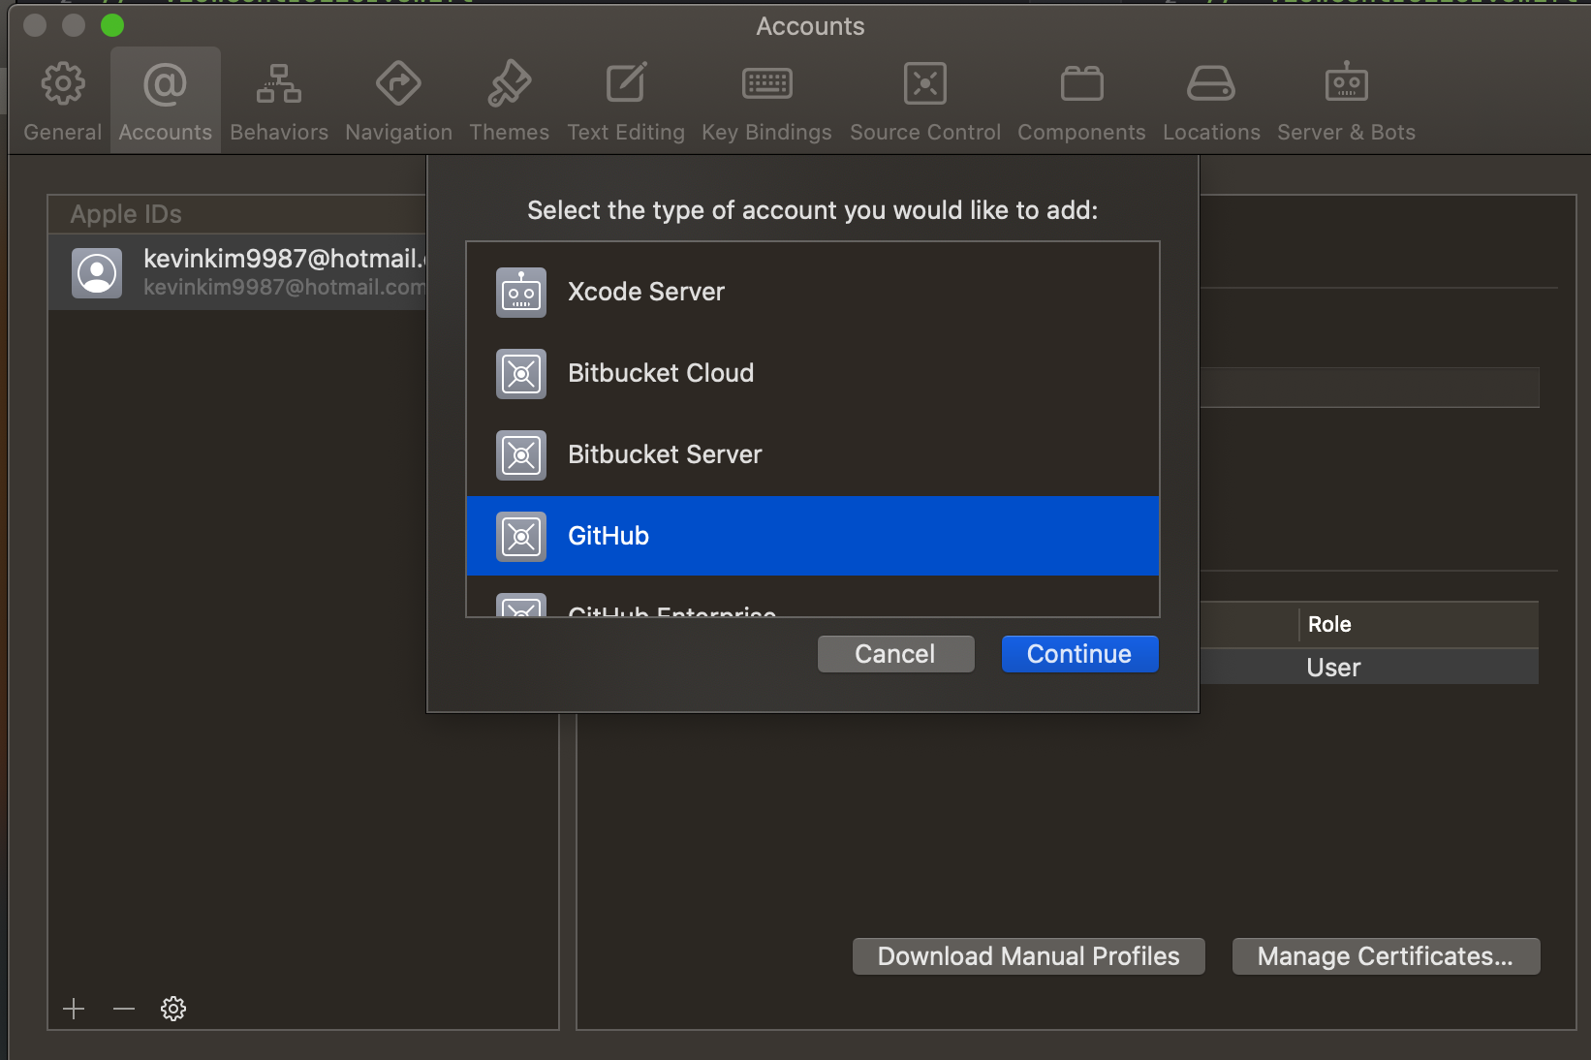Select the User role table row

tap(1369, 668)
